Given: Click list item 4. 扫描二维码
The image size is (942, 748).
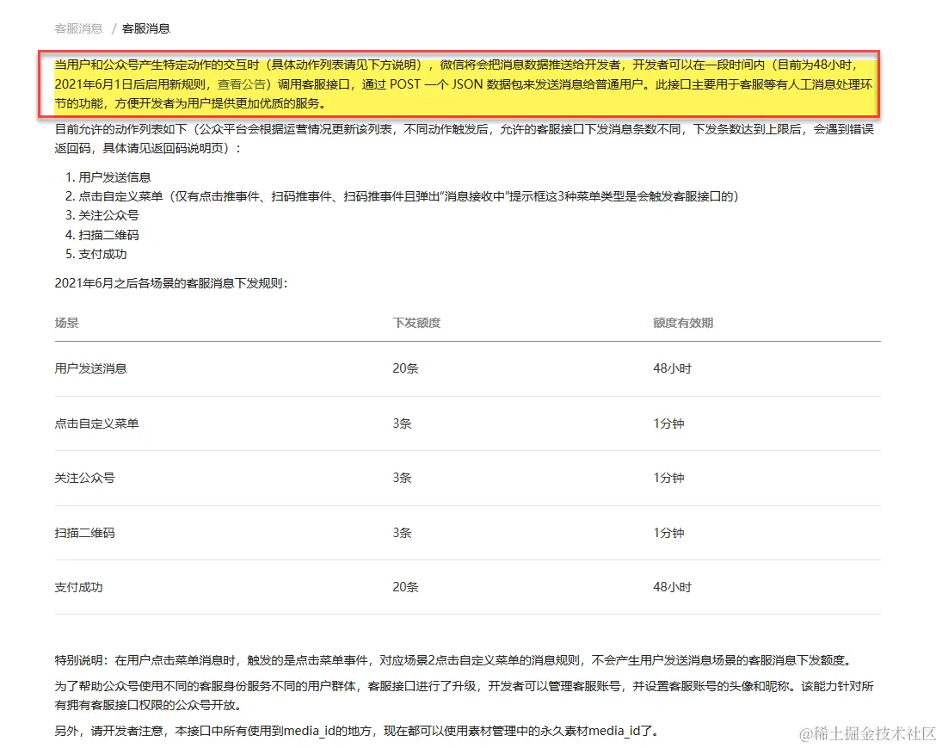Looking at the screenshot, I should pyautogui.click(x=102, y=234).
